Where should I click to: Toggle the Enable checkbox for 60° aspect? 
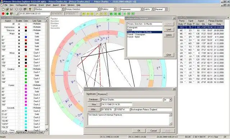click(x=19, y=40)
